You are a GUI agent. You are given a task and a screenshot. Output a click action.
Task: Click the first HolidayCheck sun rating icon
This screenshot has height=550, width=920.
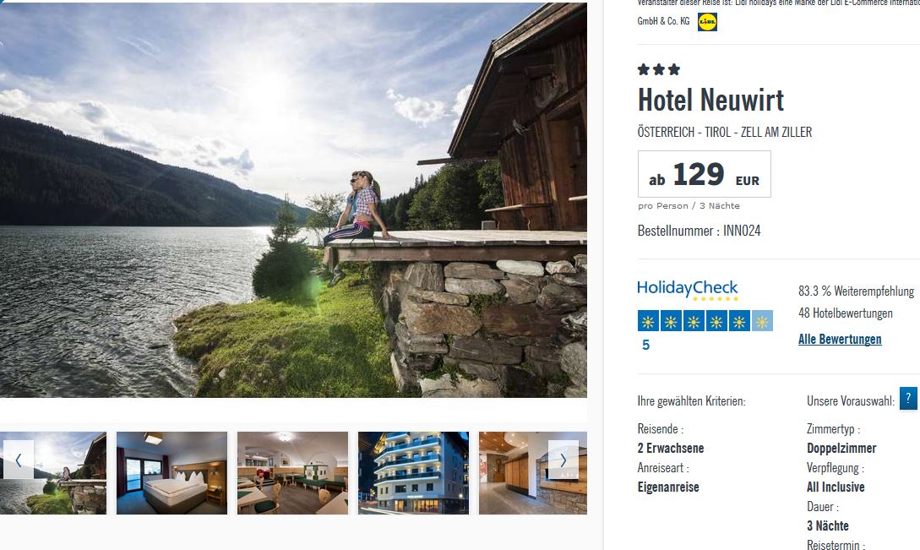coord(648,321)
